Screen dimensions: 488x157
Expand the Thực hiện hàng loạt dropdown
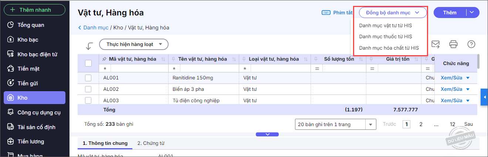click(x=134, y=44)
